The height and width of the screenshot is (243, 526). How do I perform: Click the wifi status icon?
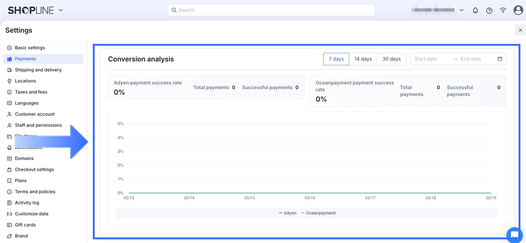pos(503,10)
